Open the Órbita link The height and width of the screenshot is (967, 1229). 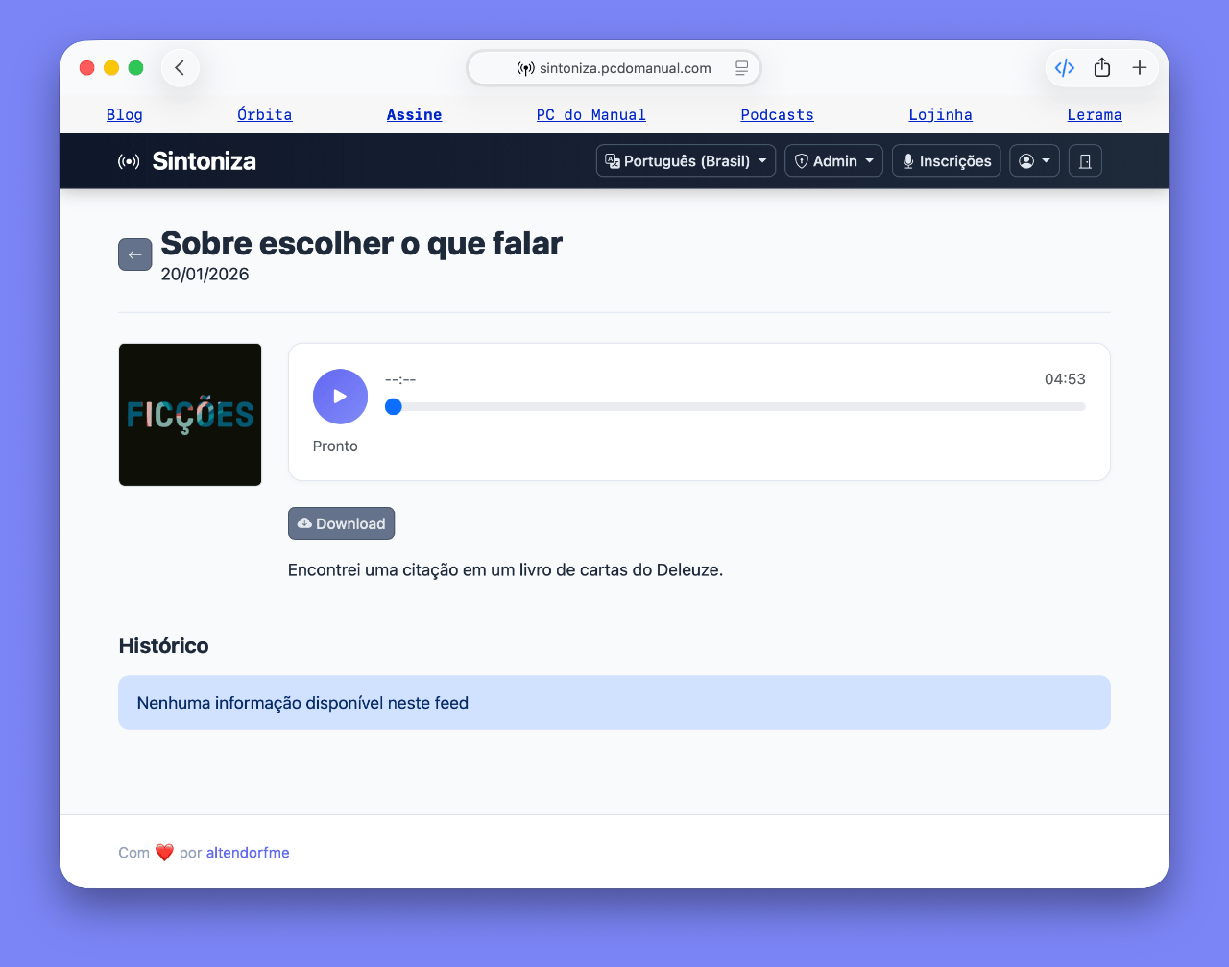[265, 115]
